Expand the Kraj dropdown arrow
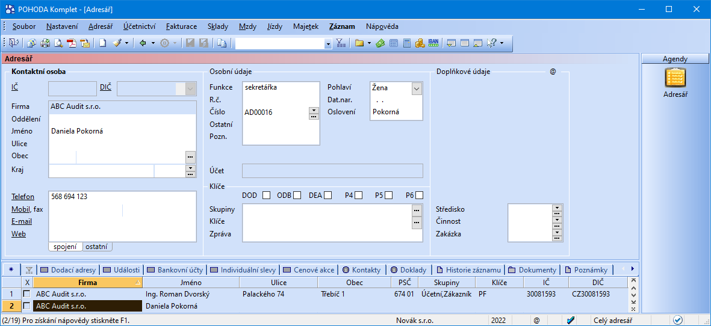Viewport: 711px width, 326px height. [x=190, y=168]
